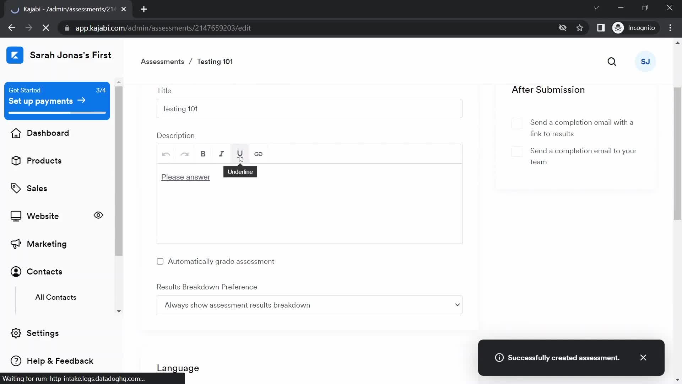Click the Undo icon
682x384 pixels.
(x=166, y=154)
